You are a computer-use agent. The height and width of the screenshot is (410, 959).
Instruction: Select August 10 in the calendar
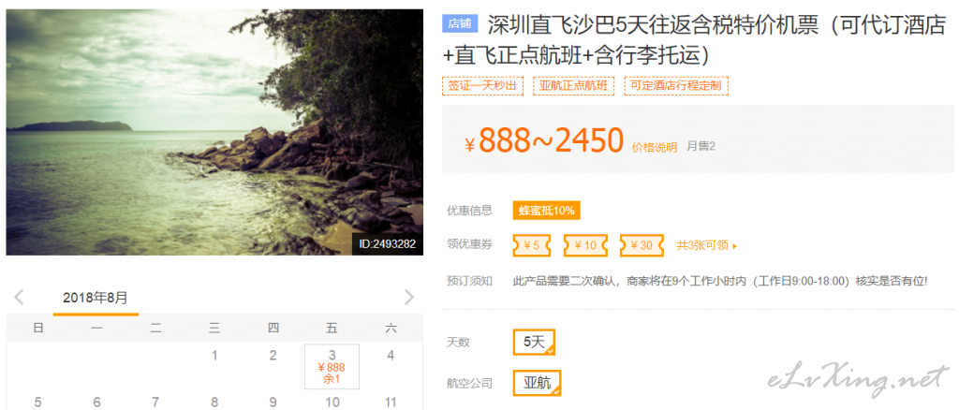pyautogui.click(x=332, y=403)
